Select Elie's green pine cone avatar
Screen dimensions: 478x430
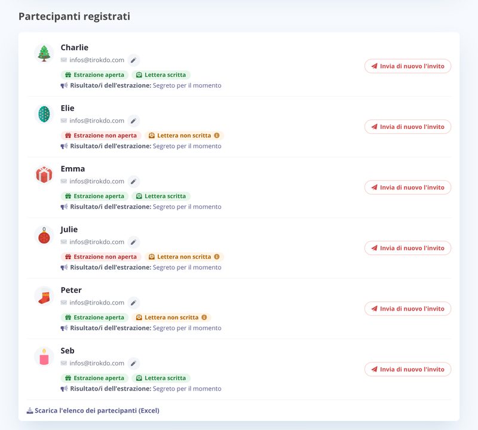[44, 114]
